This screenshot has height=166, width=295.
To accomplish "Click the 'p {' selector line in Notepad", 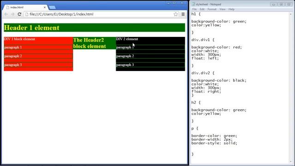I will coord(195,128).
